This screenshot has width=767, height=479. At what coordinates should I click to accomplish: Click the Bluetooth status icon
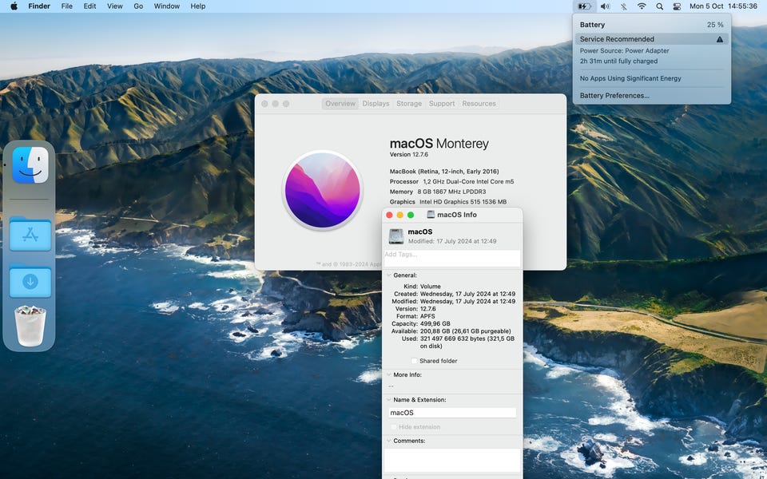pos(624,6)
